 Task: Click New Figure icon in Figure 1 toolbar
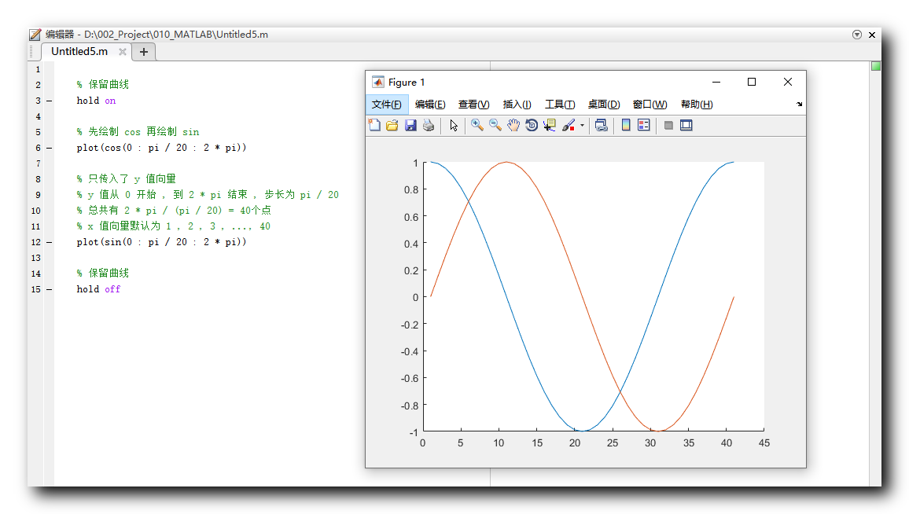click(374, 125)
